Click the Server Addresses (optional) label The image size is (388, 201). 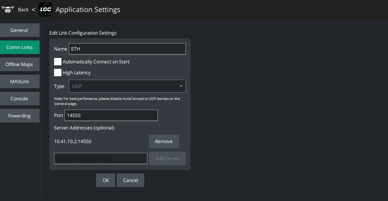point(84,128)
